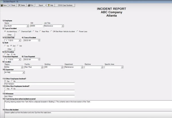Open the Incident Reported date dropdown
This screenshot has width=172, height=118.
point(19,59)
